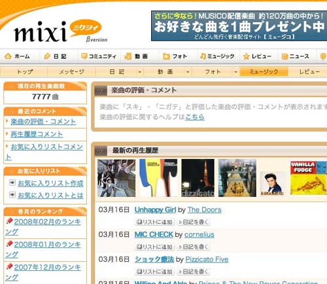Select the ミュージック tab in sub-navigation

[264, 72]
